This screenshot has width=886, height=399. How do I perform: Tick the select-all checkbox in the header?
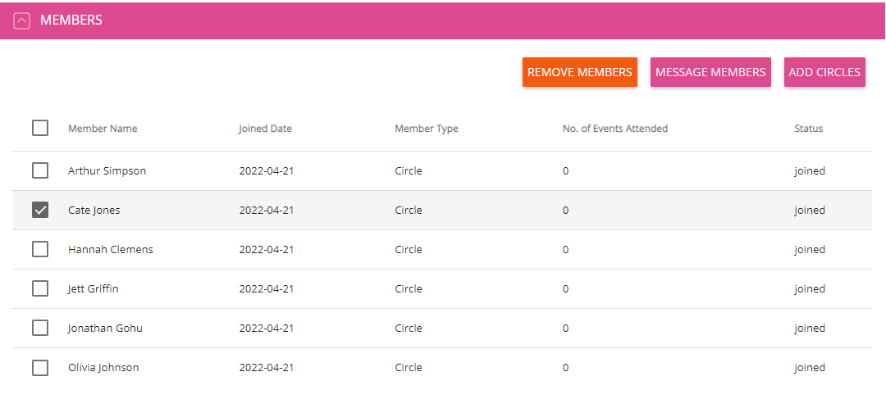40,128
